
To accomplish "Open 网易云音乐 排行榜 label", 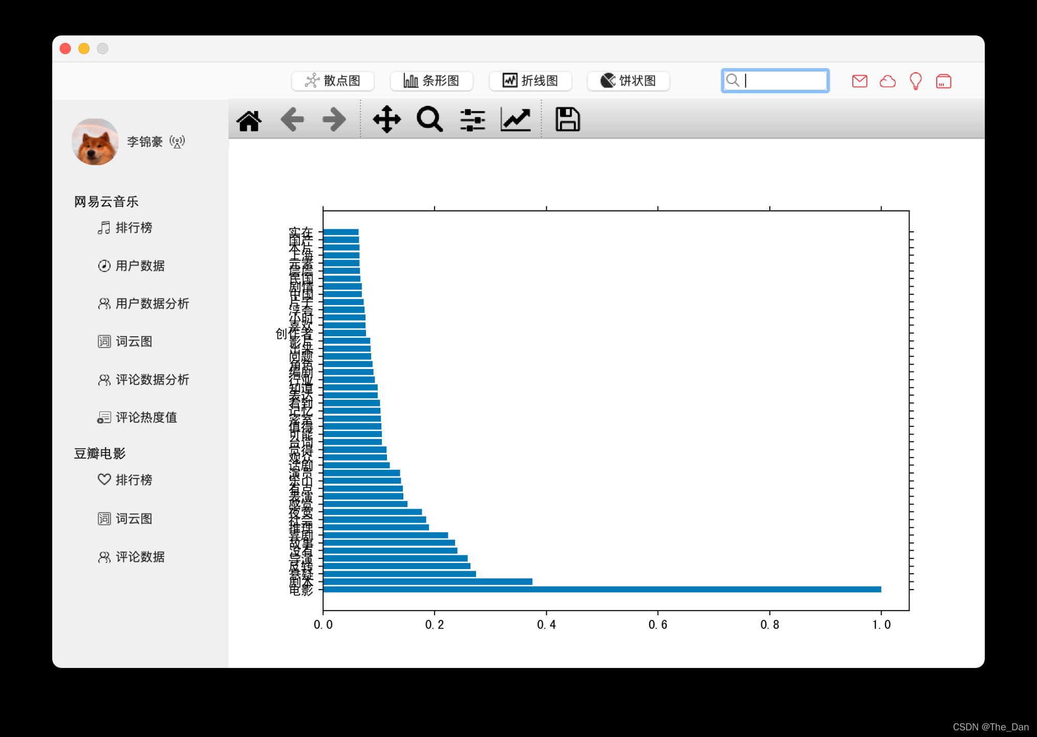I will [134, 228].
